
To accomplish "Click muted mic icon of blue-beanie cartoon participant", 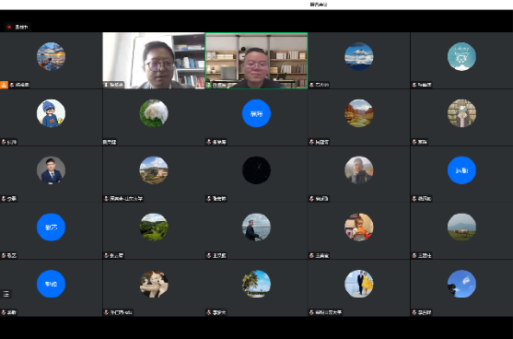I will [4, 142].
